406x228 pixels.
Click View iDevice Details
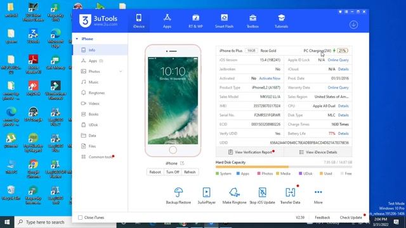pyautogui.click(x=318, y=152)
